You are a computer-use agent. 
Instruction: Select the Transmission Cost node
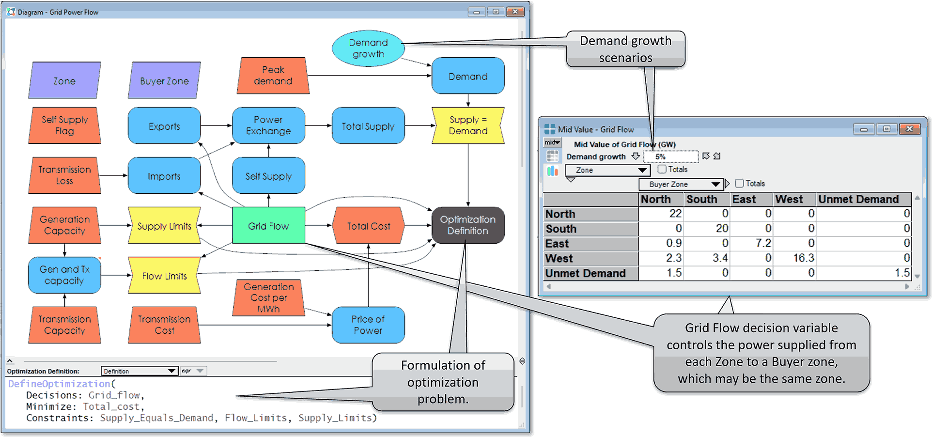coord(164,325)
